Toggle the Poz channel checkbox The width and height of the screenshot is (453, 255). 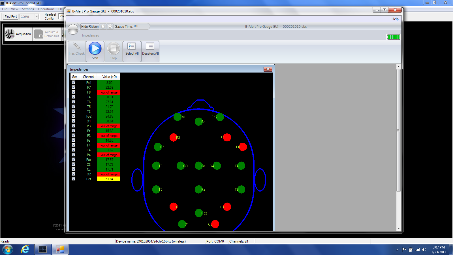(74, 160)
